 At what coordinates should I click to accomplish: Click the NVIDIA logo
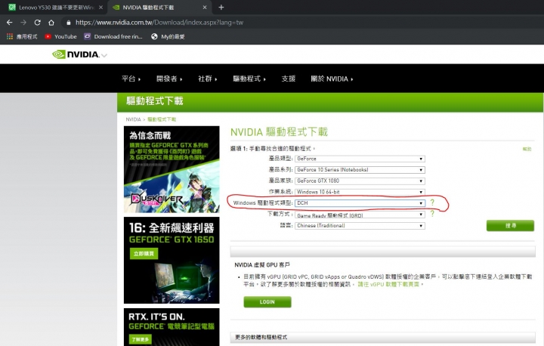click(x=76, y=54)
